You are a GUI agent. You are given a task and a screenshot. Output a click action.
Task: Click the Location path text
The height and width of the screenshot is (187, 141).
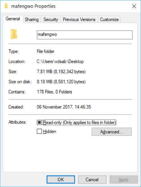[60, 62]
